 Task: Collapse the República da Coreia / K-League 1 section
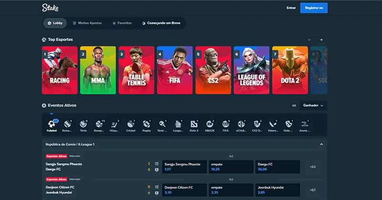point(321,144)
